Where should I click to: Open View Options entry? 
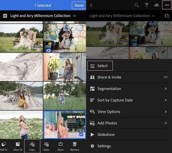(x=129, y=112)
